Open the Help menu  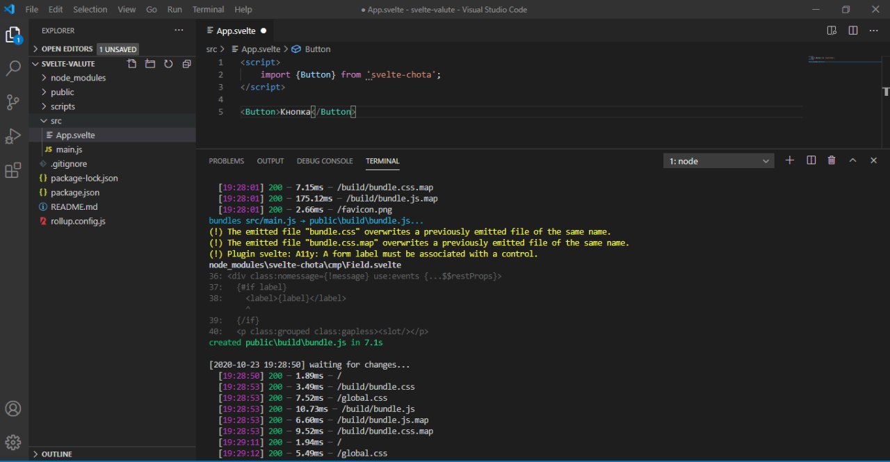click(x=243, y=10)
